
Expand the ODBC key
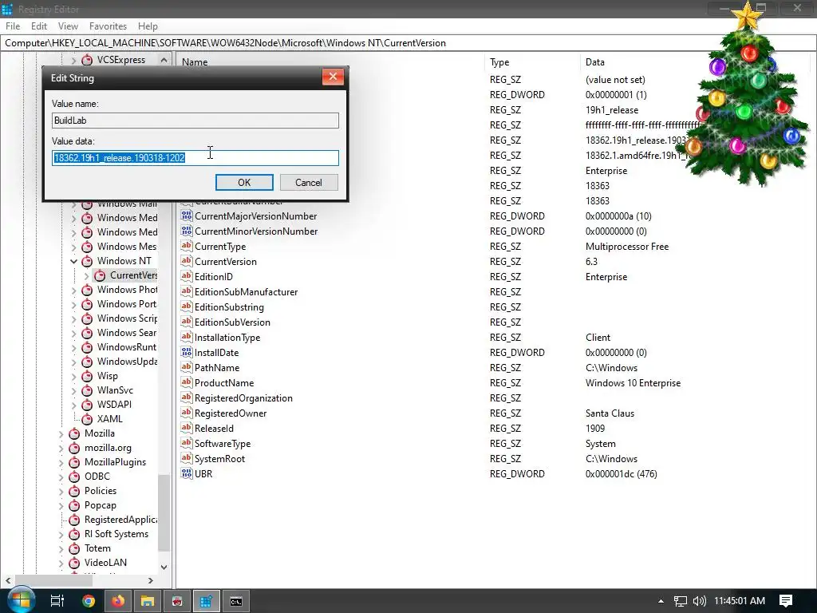pyautogui.click(x=61, y=477)
